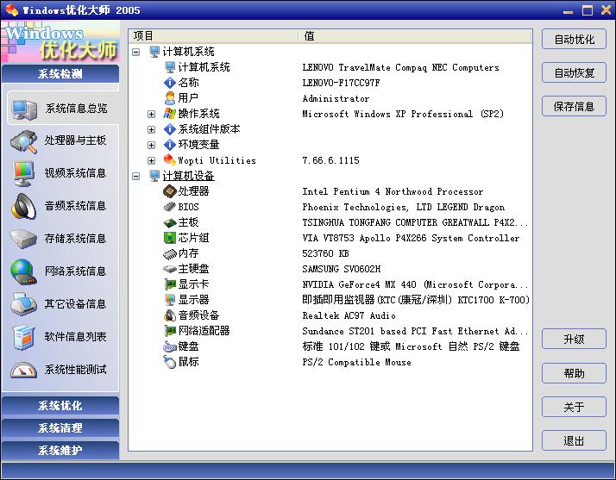Open 视频系统信息 monitor icon

(x=22, y=173)
